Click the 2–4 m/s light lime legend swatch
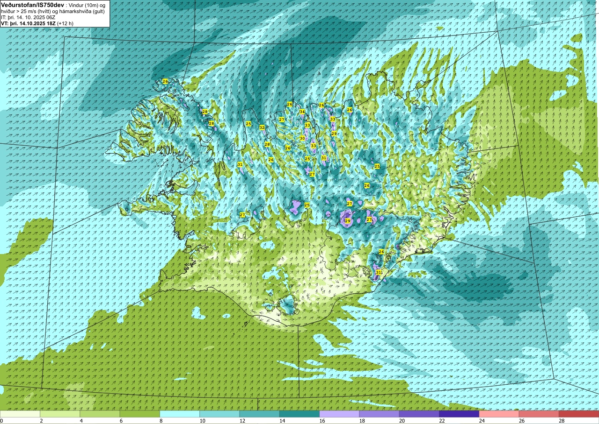The height and width of the screenshot is (424, 599). [x=60, y=414]
